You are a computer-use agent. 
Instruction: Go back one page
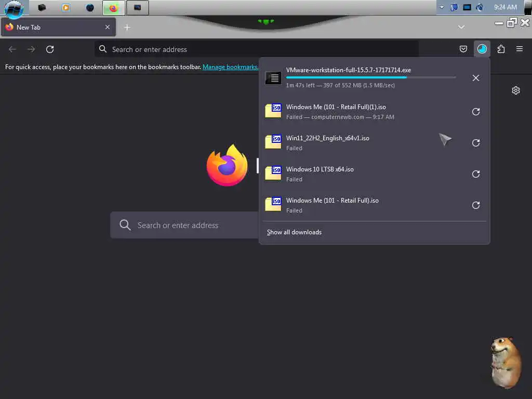pyautogui.click(x=12, y=49)
